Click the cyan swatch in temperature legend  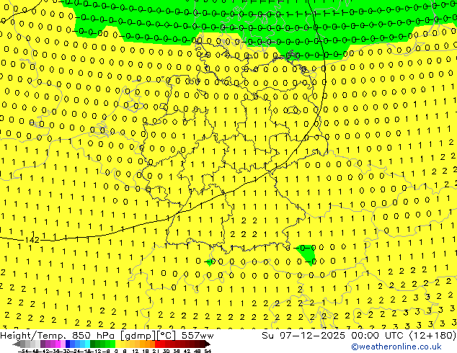click(87, 344)
